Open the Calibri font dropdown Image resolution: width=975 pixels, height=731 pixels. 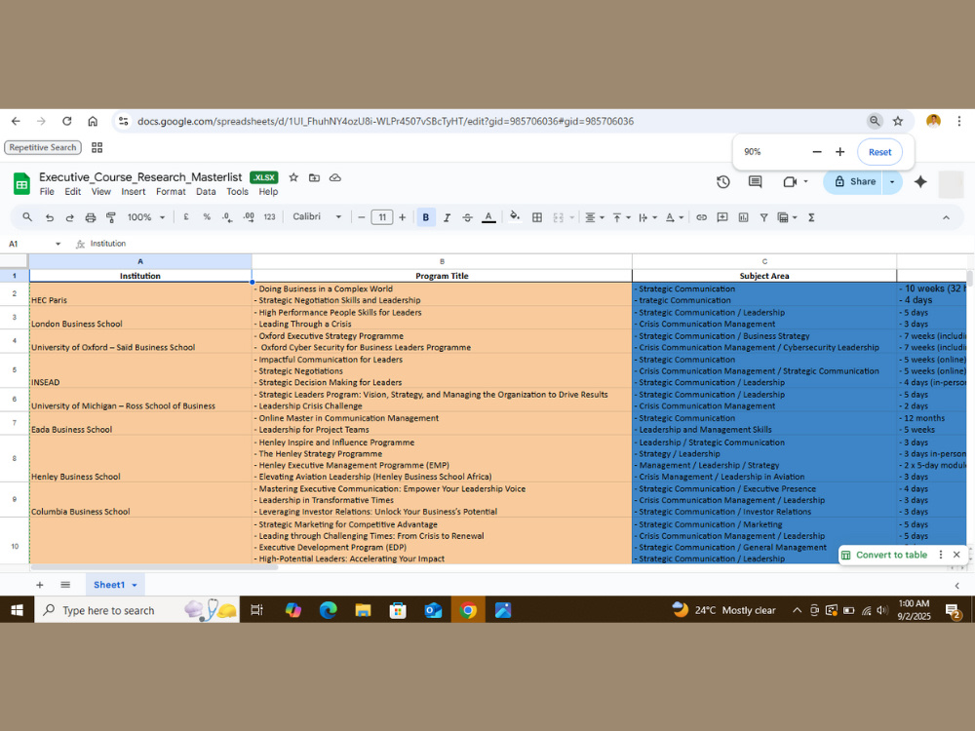(x=317, y=217)
